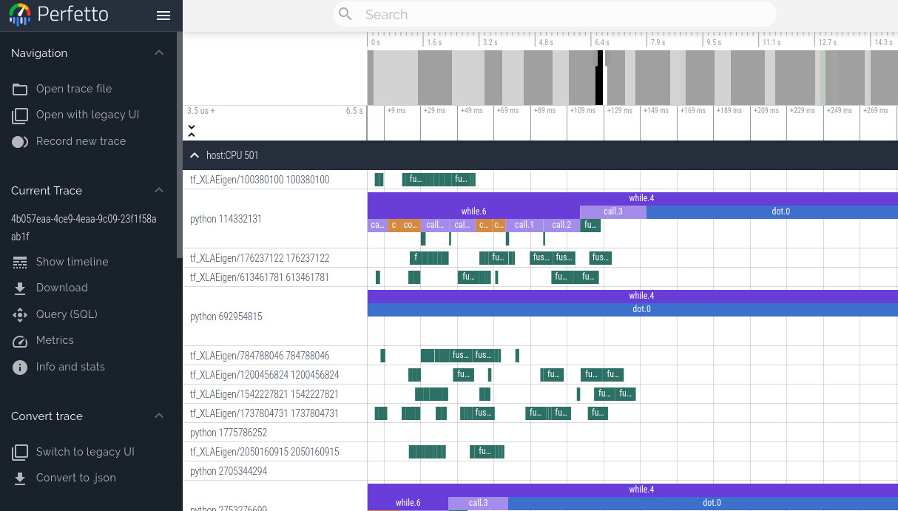Collapse the Current Trace section
Screen dimensions: 898x511
tap(158, 190)
